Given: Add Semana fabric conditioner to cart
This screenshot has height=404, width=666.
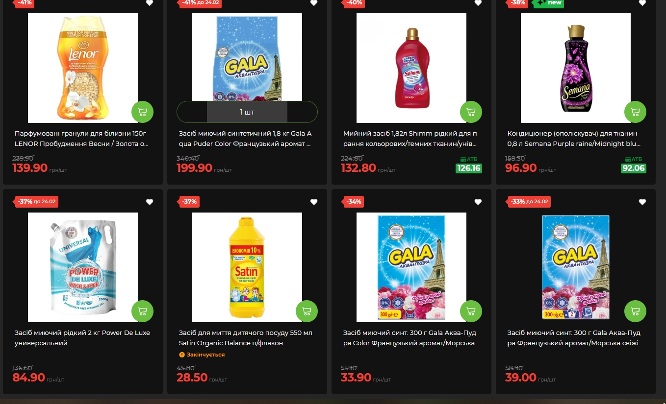Looking at the screenshot, I should pyautogui.click(x=635, y=112).
